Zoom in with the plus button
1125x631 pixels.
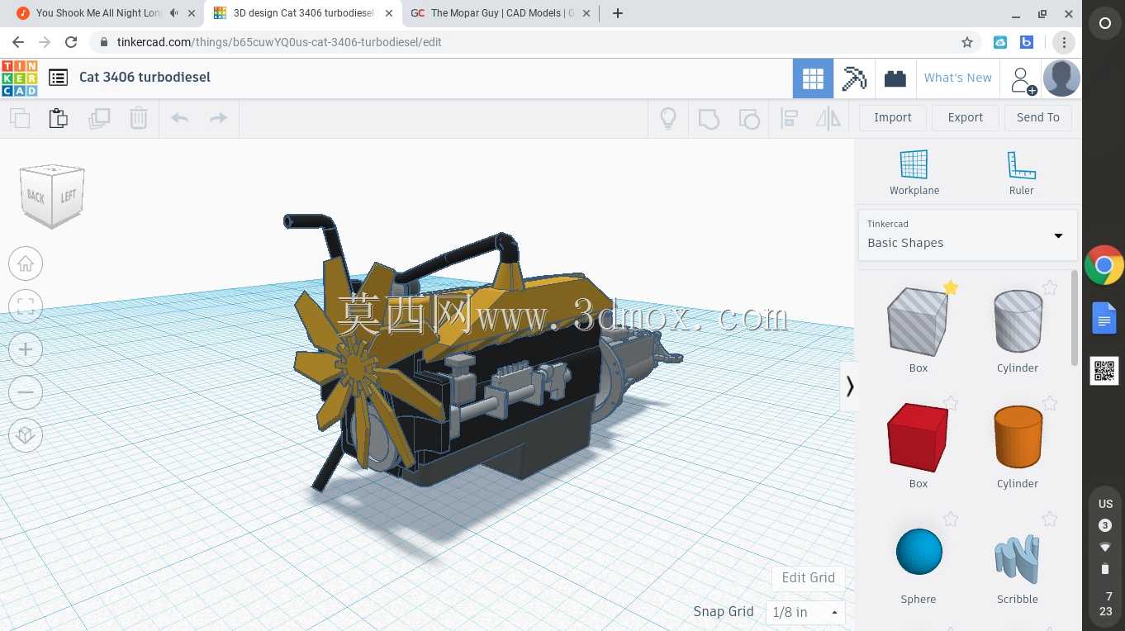[26, 350]
